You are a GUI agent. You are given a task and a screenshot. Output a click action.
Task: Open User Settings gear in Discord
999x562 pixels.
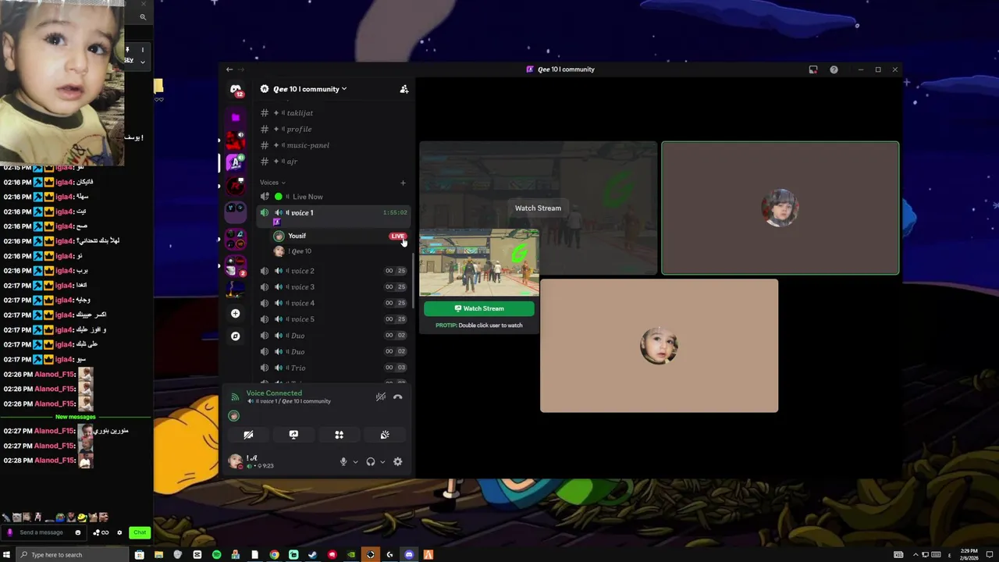tap(398, 461)
